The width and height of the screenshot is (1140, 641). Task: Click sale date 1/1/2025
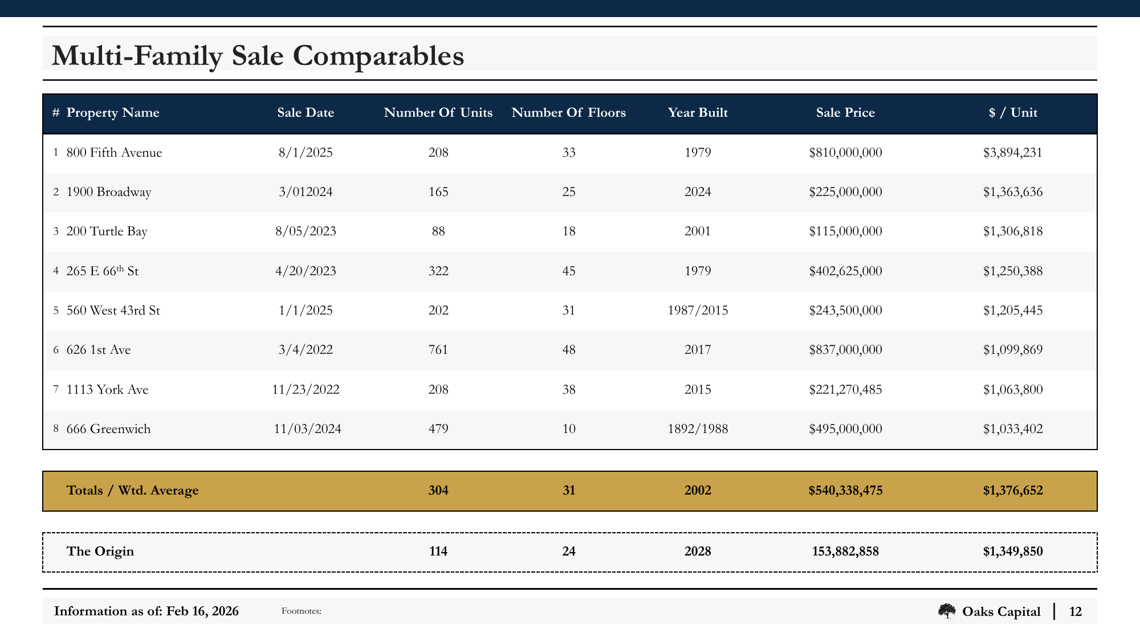(306, 311)
